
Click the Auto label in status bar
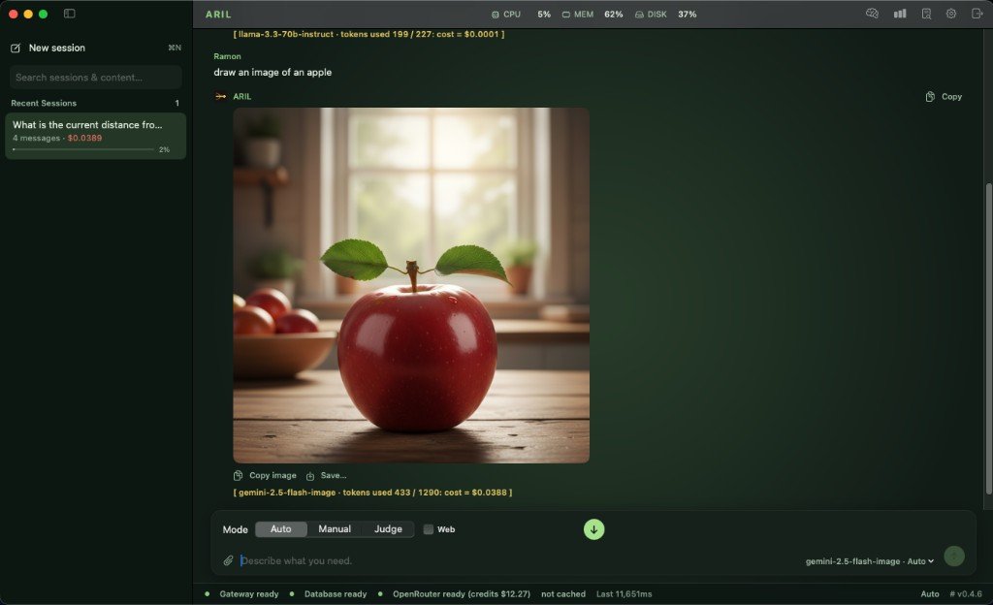point(930,593)
